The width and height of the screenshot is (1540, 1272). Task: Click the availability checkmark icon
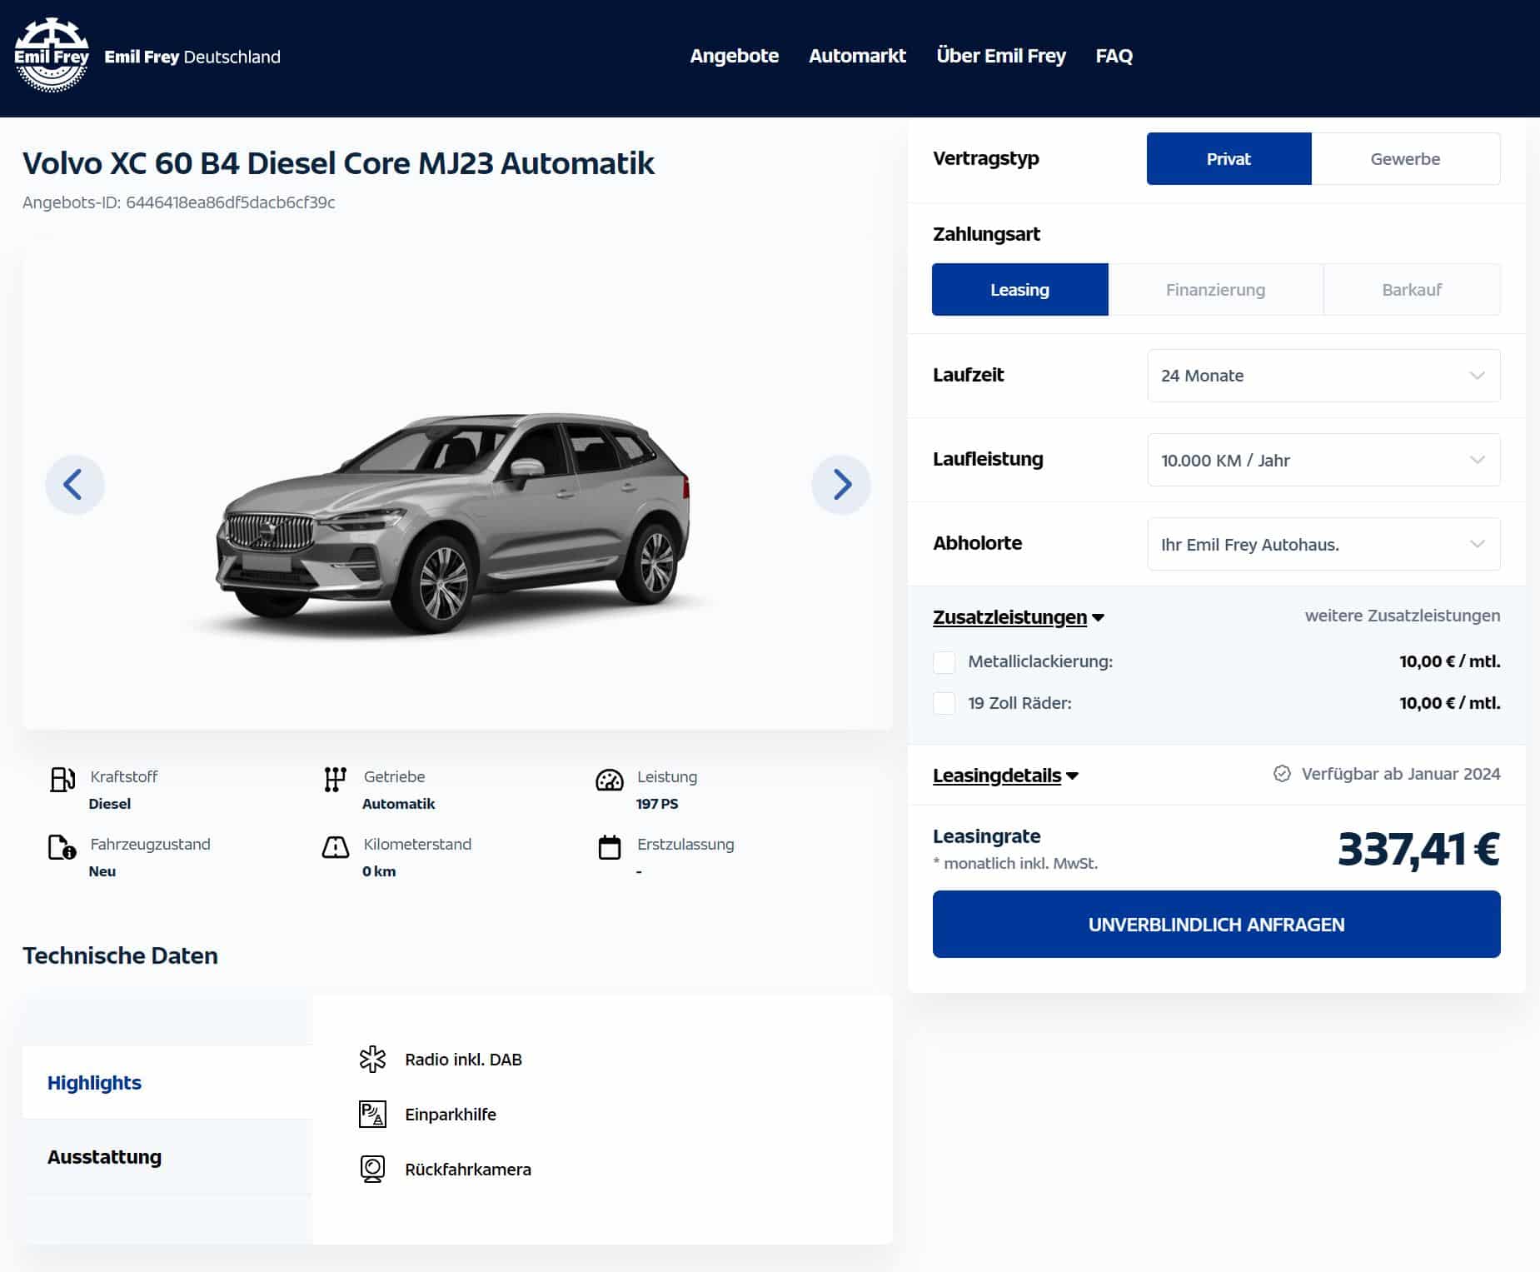point(1282,774)
